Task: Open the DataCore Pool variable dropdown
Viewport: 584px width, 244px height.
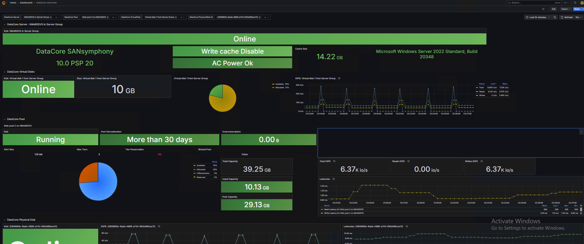Action: [x=116, y=17]
